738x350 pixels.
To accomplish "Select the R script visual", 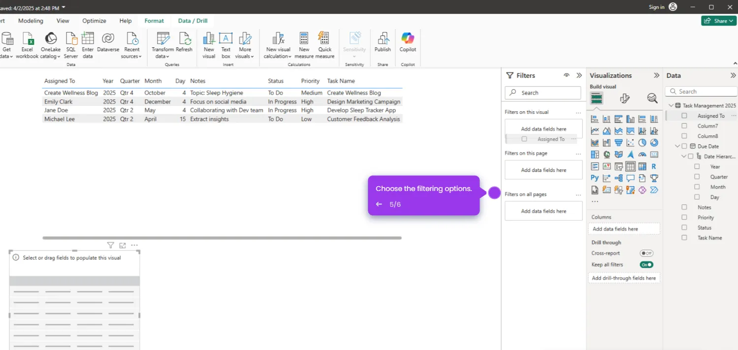I will (x=654, y=166).
